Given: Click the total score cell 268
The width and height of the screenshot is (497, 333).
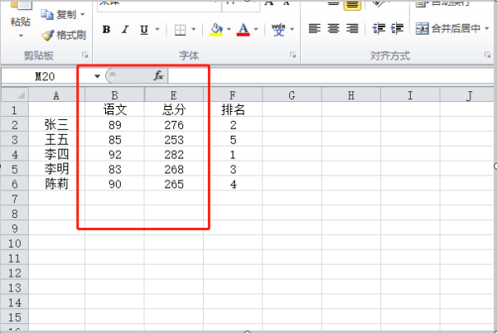Looking at the screenshot, I should click(x=174, y=169).
